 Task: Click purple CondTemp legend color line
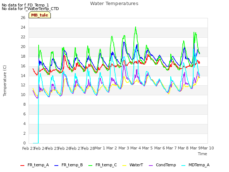[151, 166]
